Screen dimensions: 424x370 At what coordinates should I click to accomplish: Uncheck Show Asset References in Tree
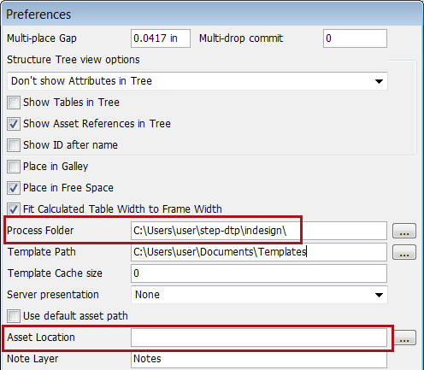coord(14,124)
